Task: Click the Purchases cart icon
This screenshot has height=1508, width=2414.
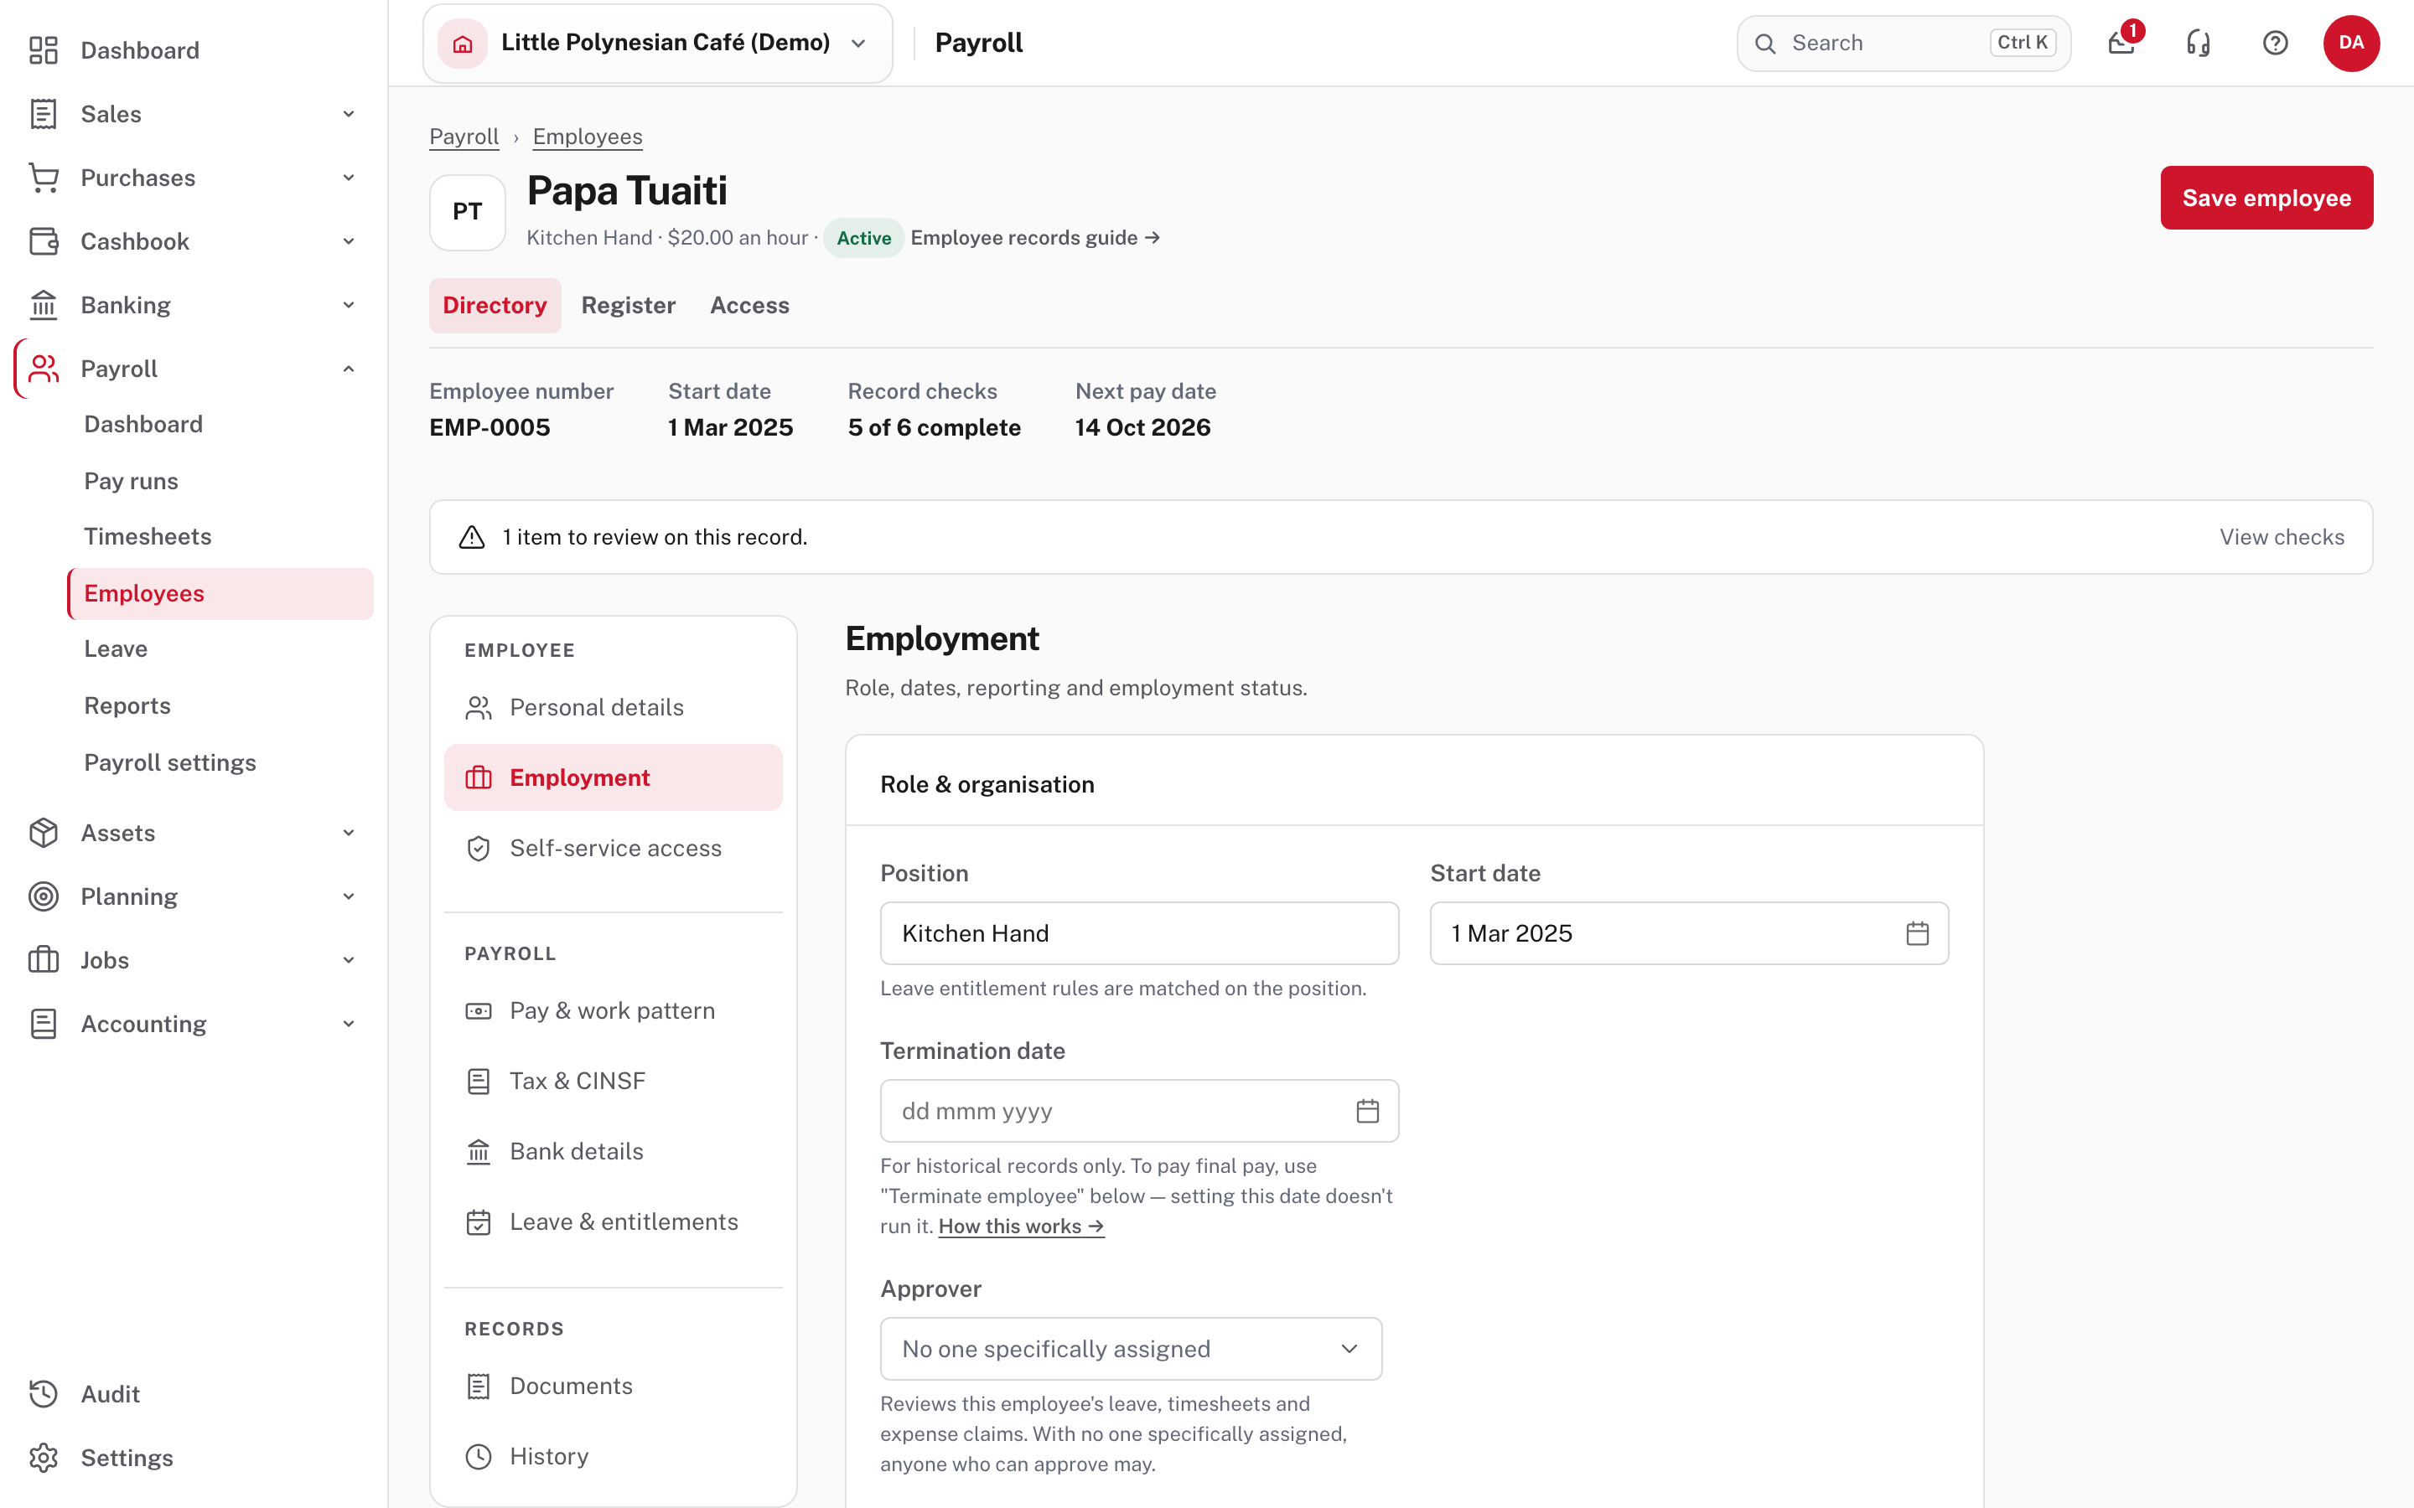Action: (43, 178)
